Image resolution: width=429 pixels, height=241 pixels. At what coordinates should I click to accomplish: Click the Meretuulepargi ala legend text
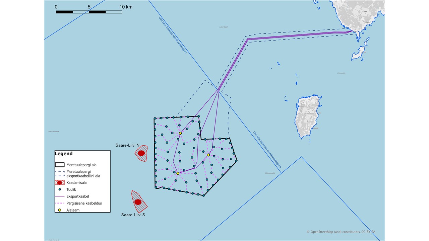click(81, 165)
